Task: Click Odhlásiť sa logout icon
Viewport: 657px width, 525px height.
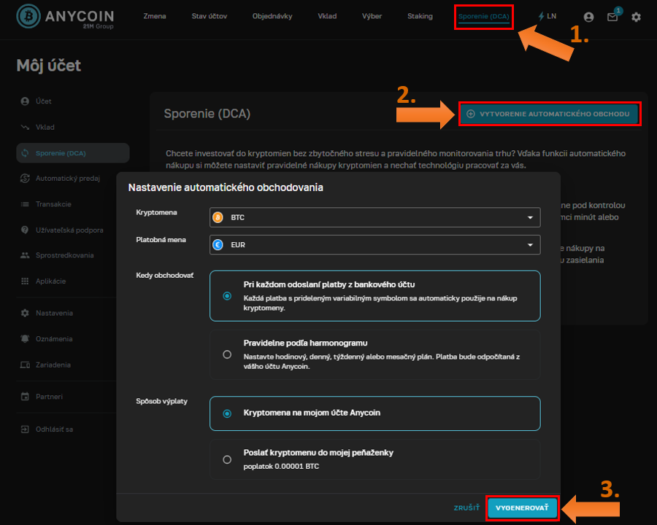Action: (x=25, y=429)
